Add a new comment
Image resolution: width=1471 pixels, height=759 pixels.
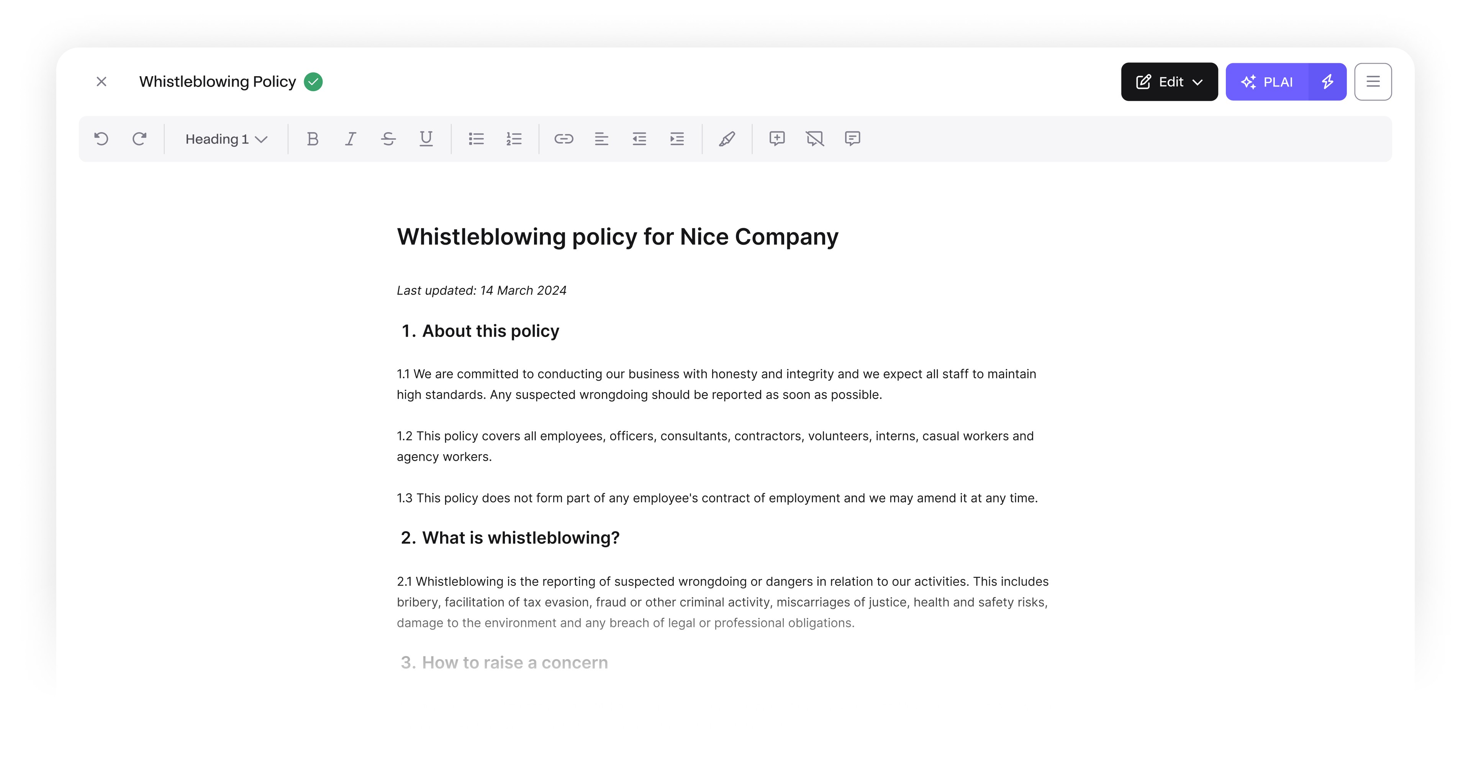pos(777,139)
